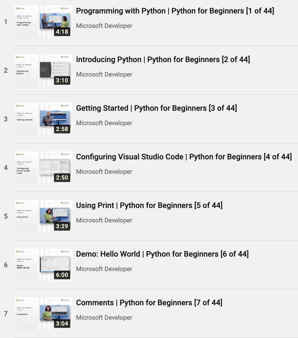Open thumbnail of Configuring Visual Studio Code video

coord(43,167)
